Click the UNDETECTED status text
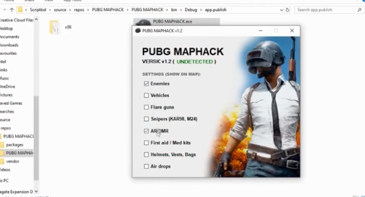Image resolution: width=365 pixels, height=197 pixels. [195, 61]
